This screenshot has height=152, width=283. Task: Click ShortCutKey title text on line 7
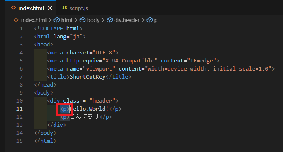pyautogui.click(x=88, y=77)
